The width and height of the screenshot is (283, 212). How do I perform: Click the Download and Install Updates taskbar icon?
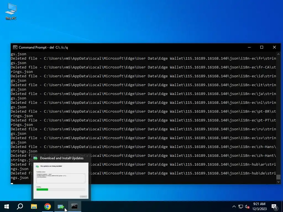(x=61, y=206)
